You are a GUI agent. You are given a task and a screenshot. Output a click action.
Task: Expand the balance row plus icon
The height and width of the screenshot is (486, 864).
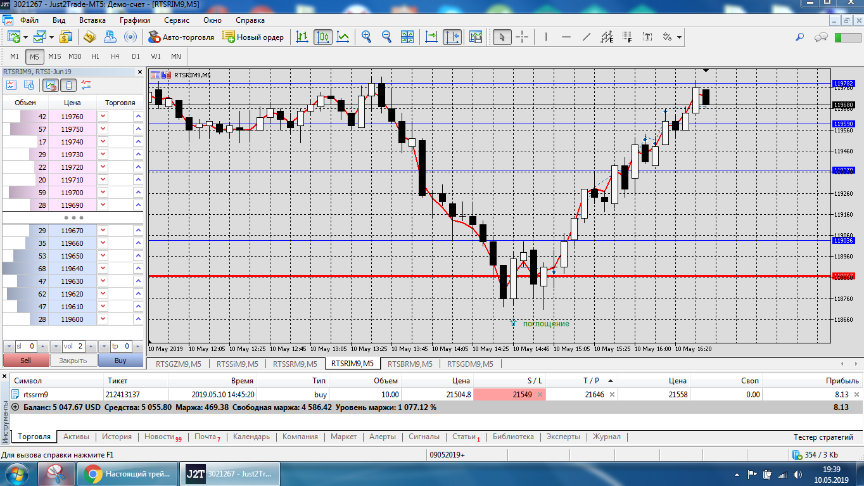click(x=15, y=407)
